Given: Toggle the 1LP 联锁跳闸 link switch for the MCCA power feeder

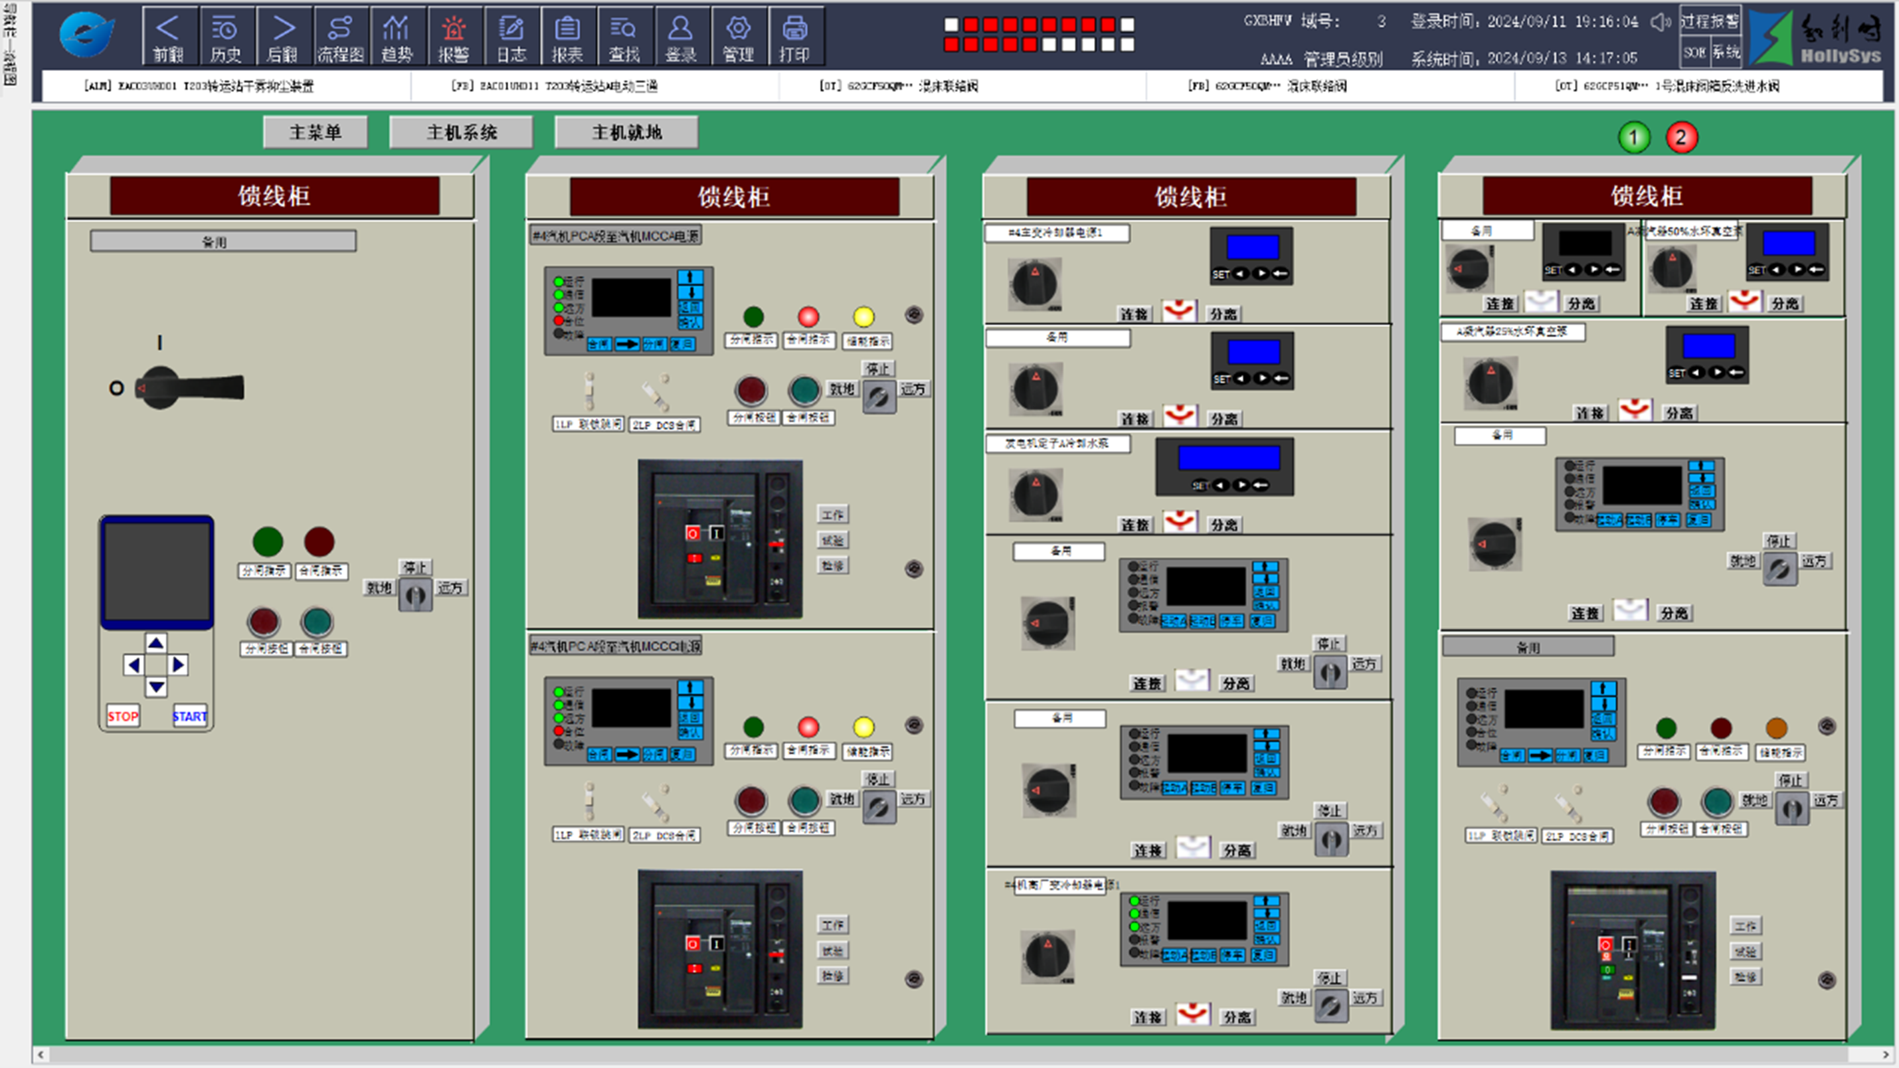Looking at the screenshot, I should coord(589,392).
